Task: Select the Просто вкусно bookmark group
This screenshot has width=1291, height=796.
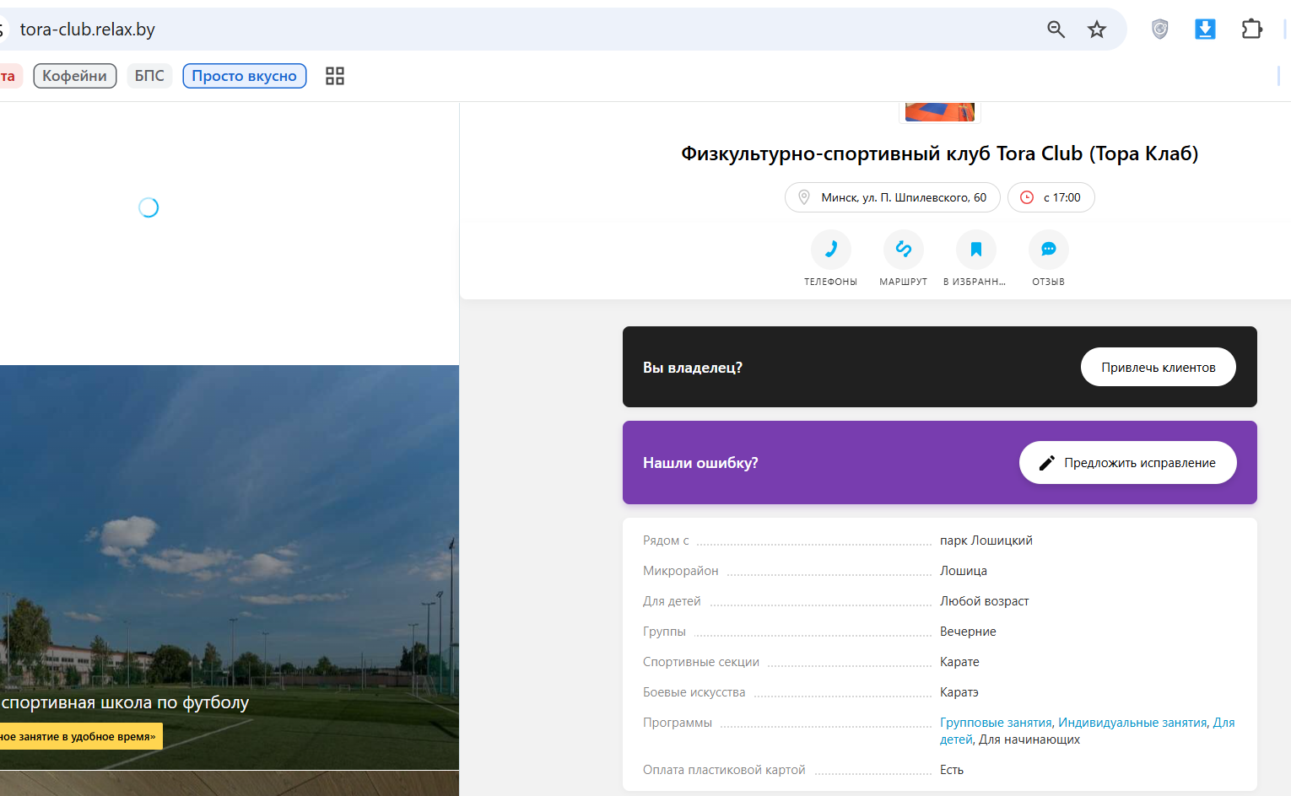Action: coord(245,76)
